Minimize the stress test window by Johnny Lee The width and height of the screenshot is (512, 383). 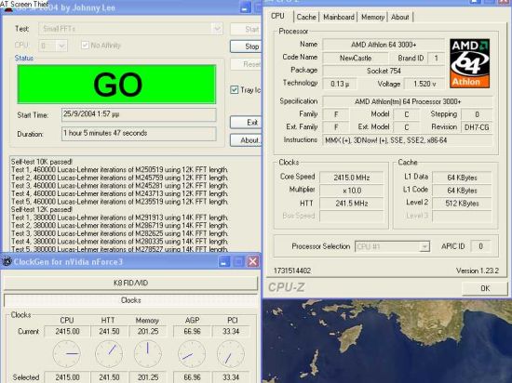[x=245, y=7]
